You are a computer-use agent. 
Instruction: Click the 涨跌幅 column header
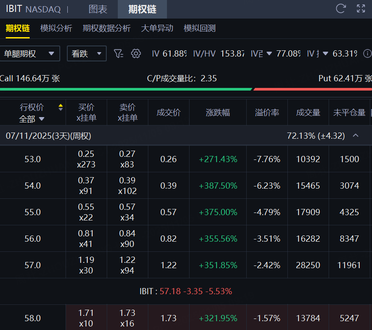(218, 113)
